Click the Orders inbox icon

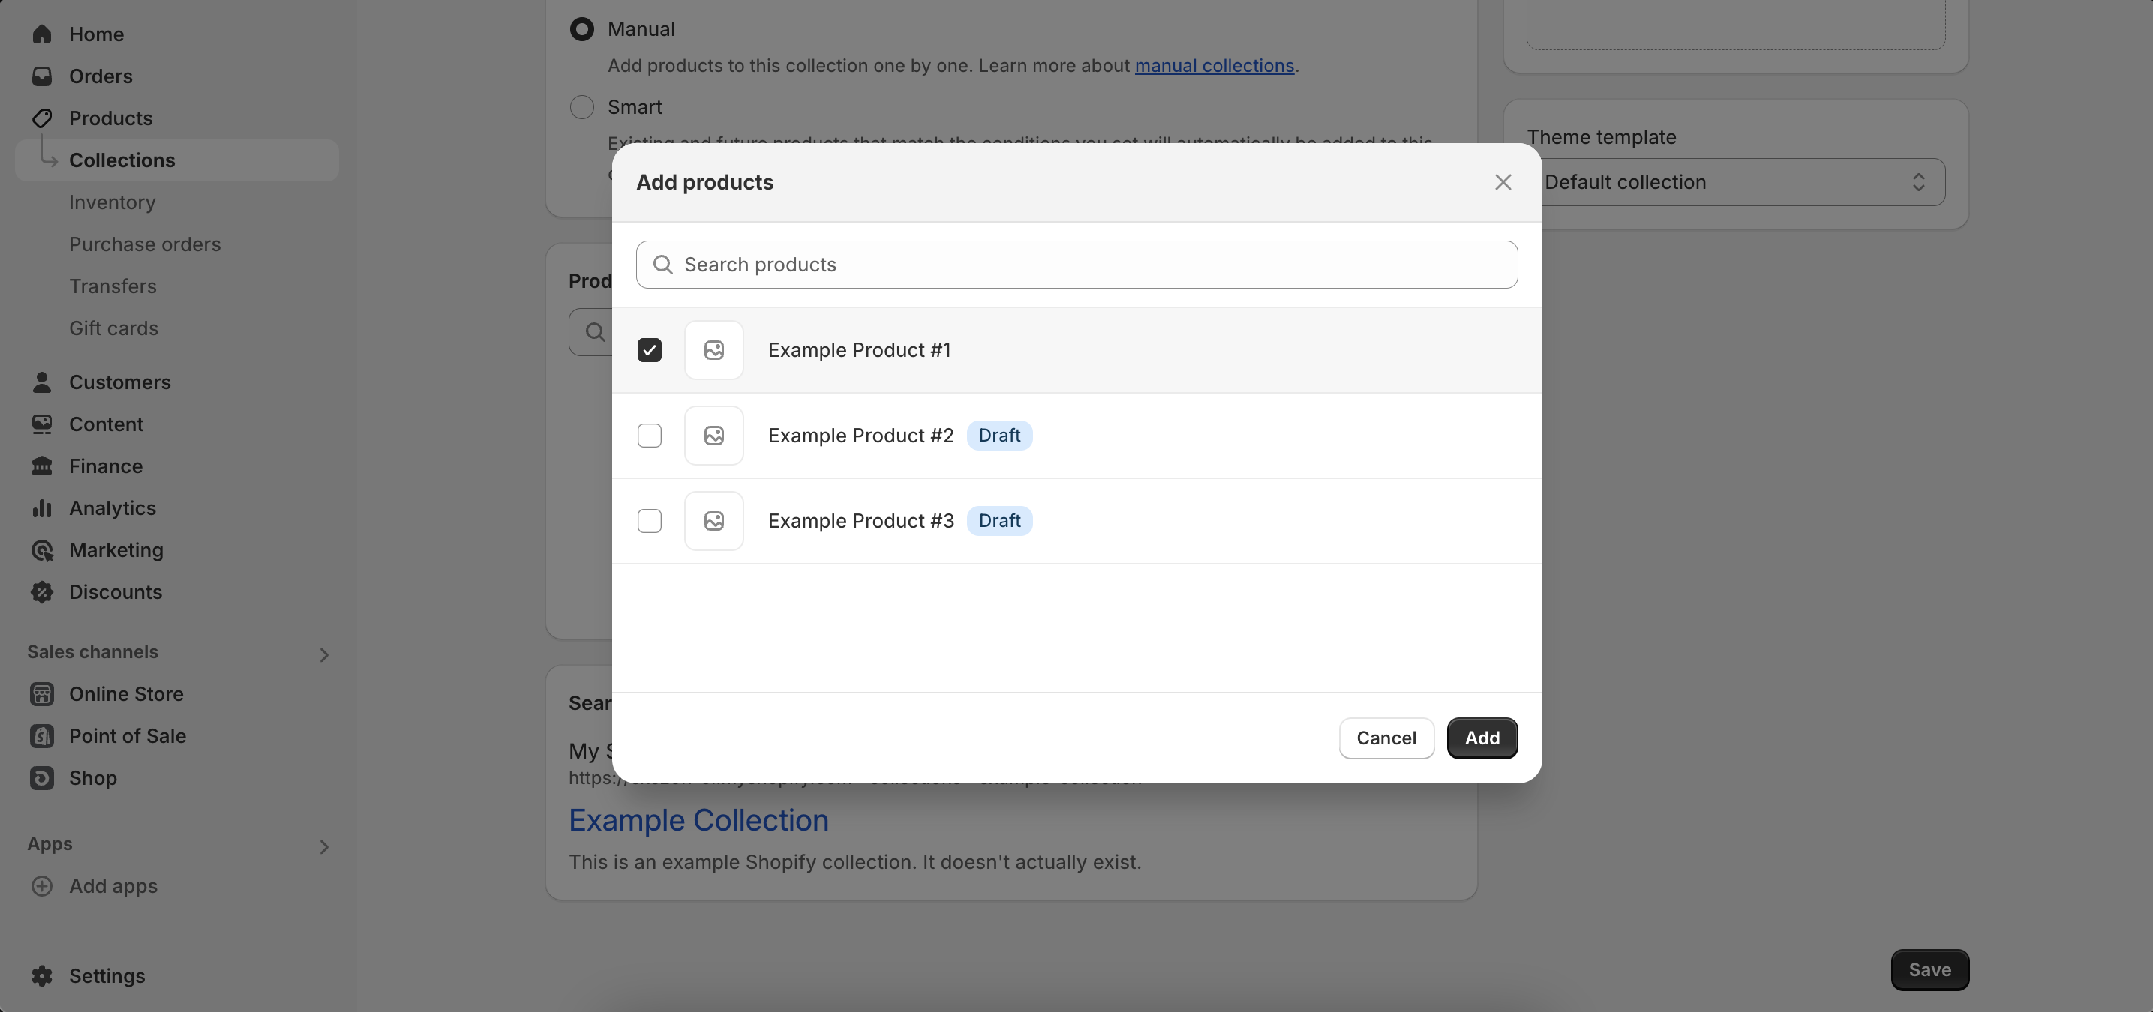coord(42,76)
